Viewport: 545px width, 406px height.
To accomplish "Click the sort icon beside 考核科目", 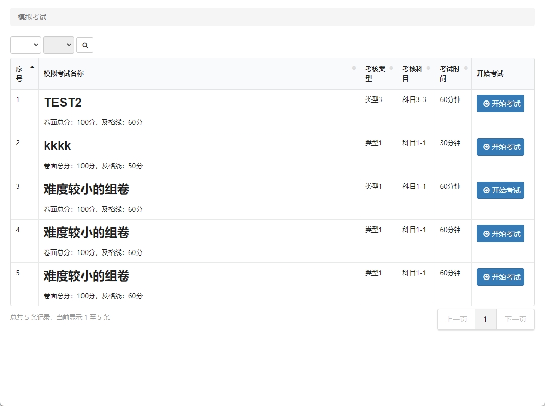I will pos(428,68).
